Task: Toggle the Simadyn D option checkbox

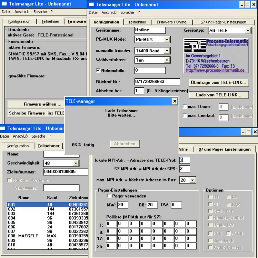Action: 210,241
